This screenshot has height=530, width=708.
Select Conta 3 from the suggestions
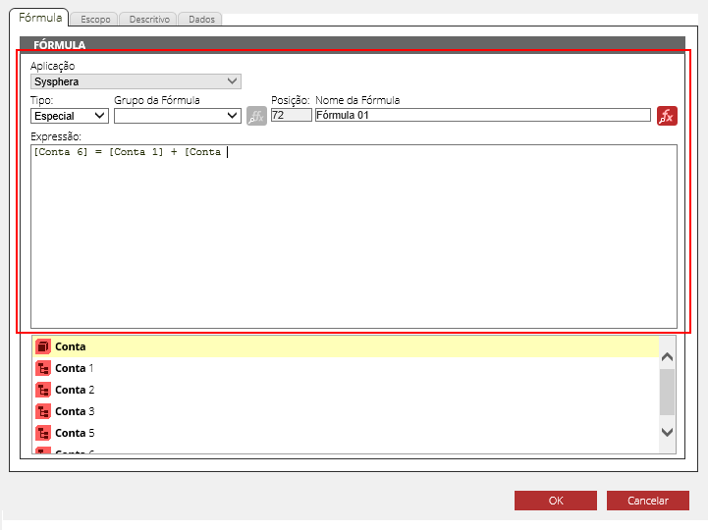[x=346, y=411]
